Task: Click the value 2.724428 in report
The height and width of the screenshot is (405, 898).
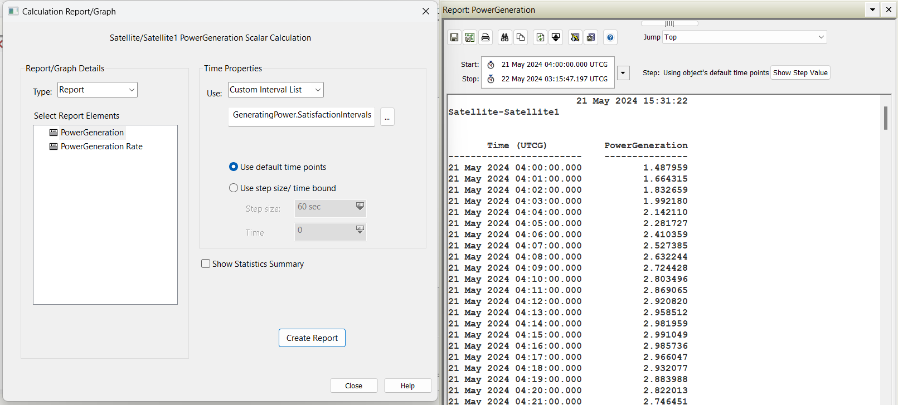Action: (666, 268)
